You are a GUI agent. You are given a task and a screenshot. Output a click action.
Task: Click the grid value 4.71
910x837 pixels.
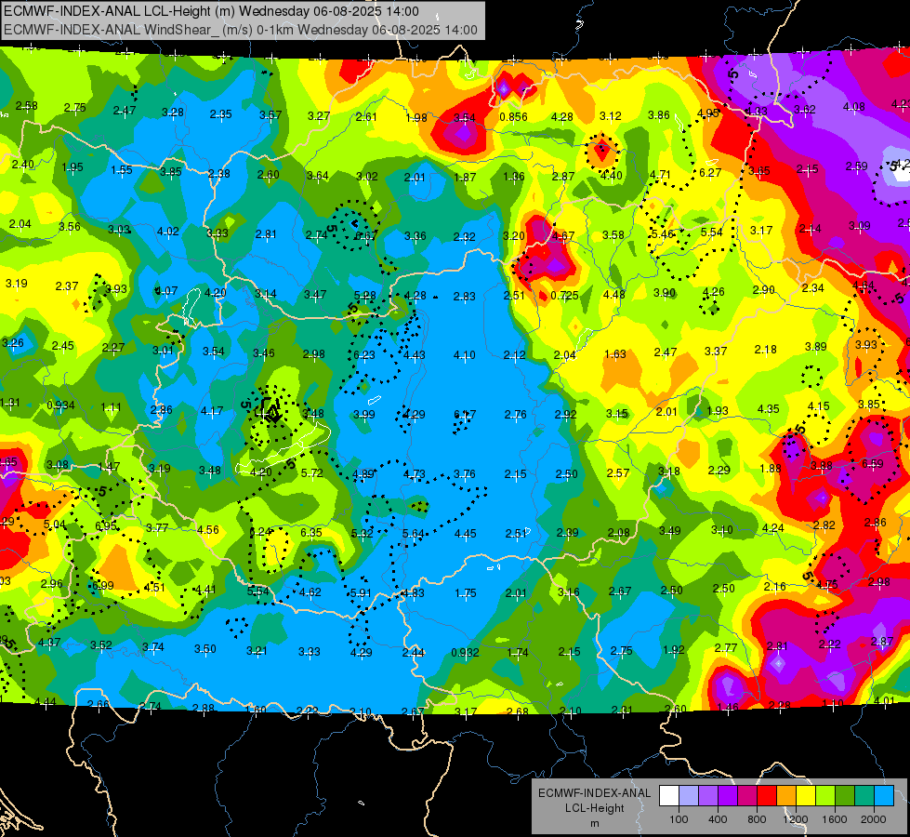click(x=660, y=174)
